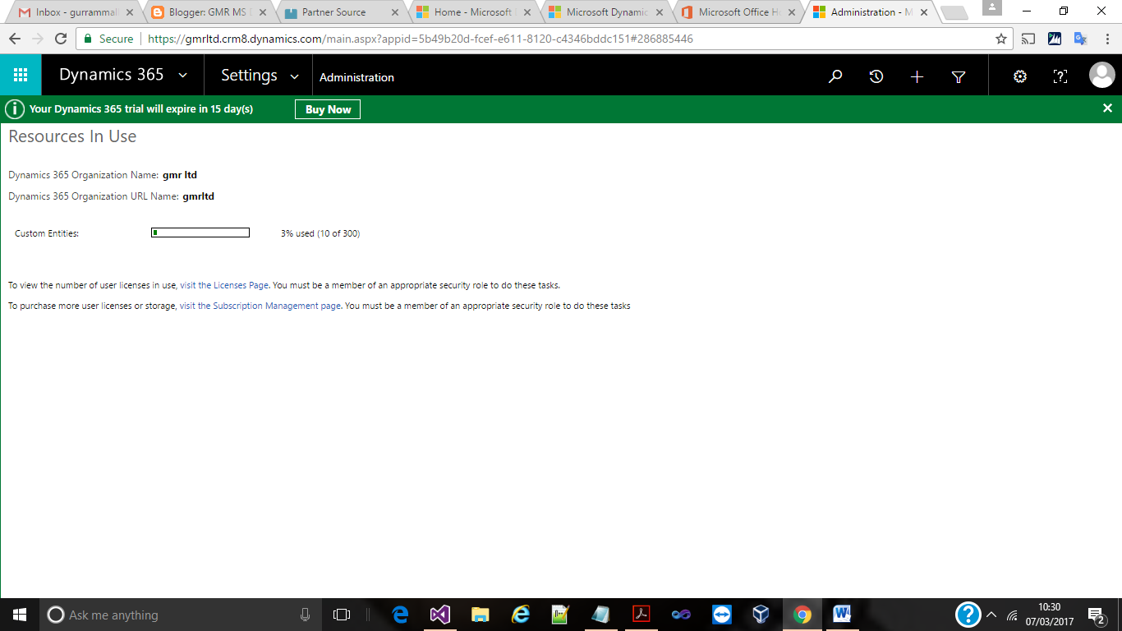Viewport: 1122px width, 631px height.
Task: Open a new Chrome tab
Action: pyautogui.click(x=954, y=13)
